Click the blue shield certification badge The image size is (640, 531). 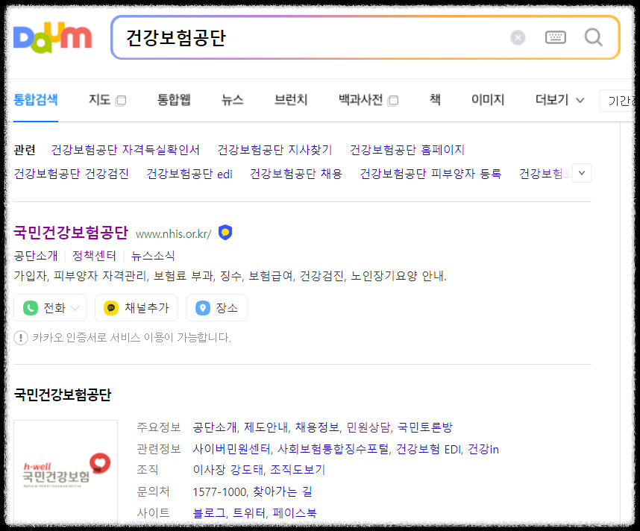pos(225,232)
